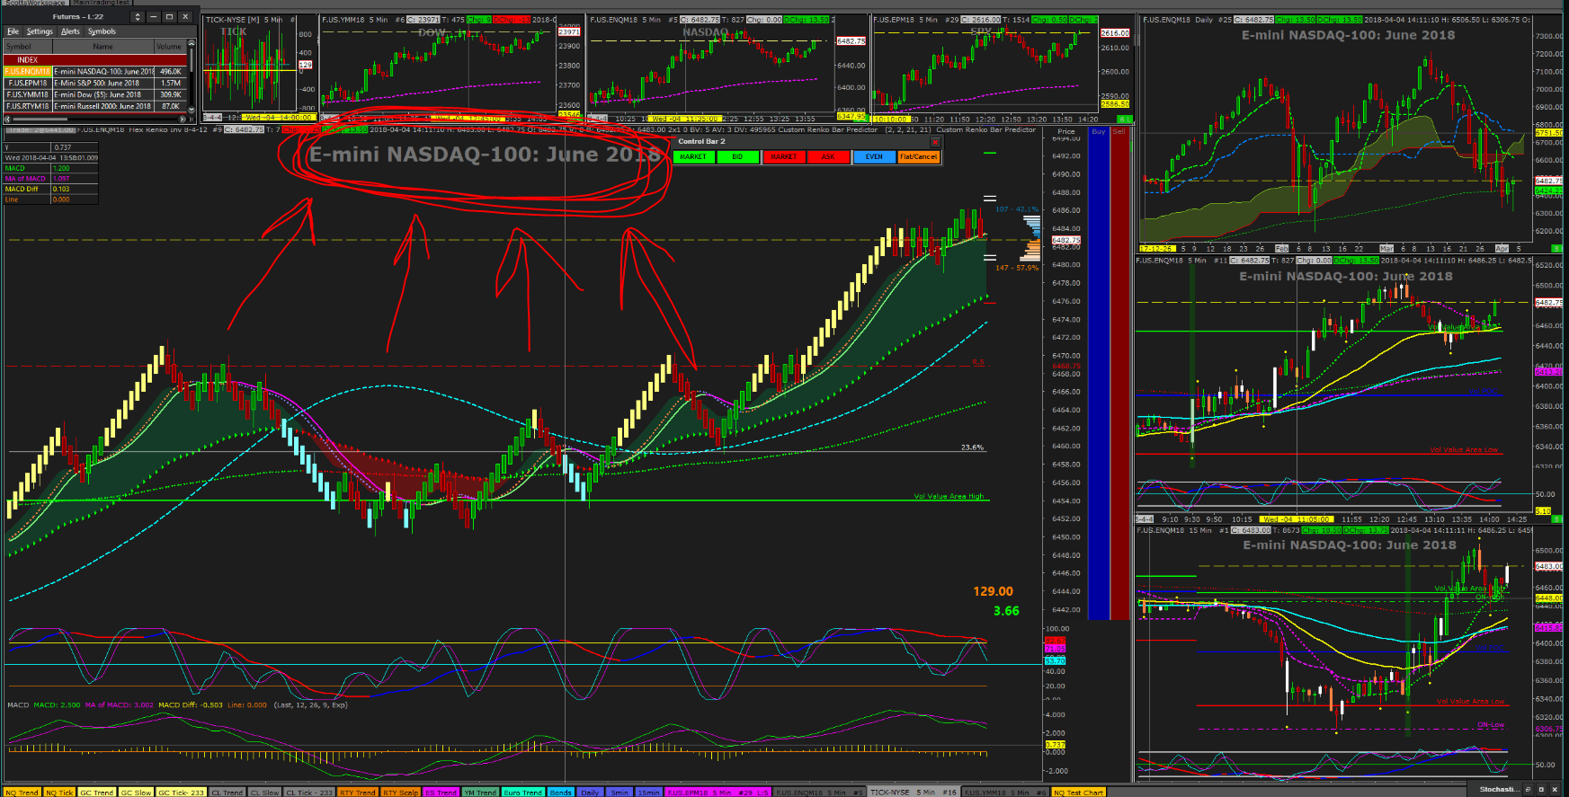Switch to the CL Trend chart tab

pos(227,793)
